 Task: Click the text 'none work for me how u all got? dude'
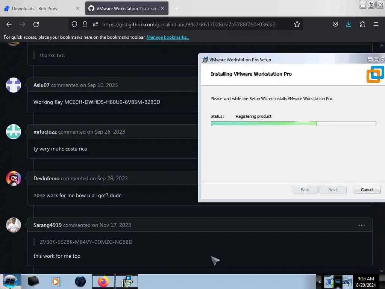[77, 195]
